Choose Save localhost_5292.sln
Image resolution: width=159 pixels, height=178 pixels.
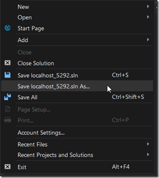(77, 75)
